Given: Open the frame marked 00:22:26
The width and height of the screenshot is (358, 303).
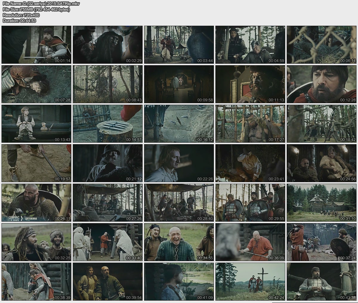Looking at the screenshot, I should [179, 163].
